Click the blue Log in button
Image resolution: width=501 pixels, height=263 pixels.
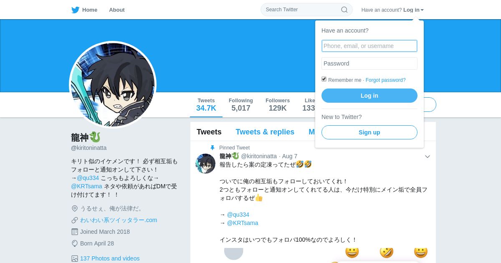click(369, 96)
